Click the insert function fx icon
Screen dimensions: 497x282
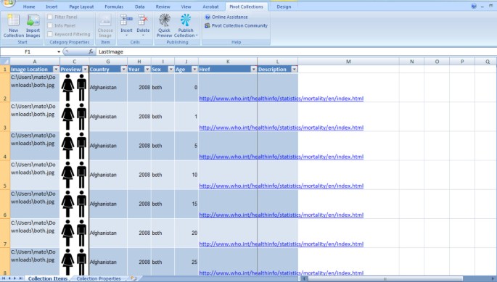tap(91, 51)
